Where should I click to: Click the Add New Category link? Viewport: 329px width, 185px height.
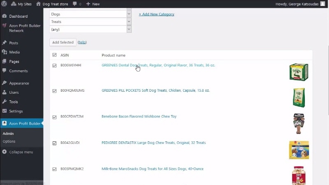(157, 14)
